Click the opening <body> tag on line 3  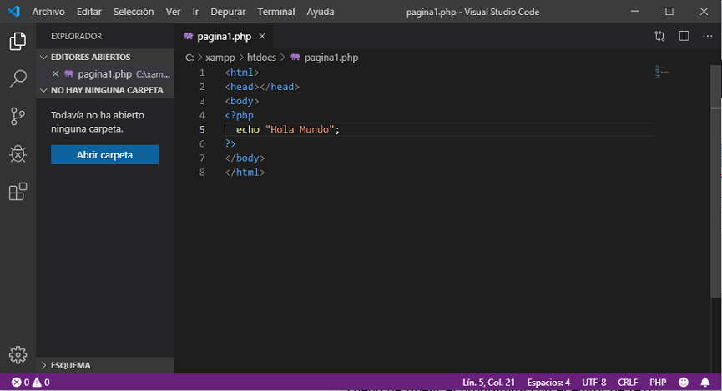[242, 101]
